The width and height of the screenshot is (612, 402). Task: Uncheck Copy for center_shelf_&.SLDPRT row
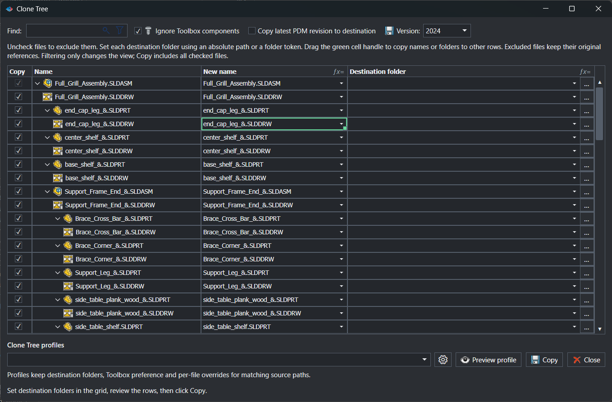pos(18,137)
